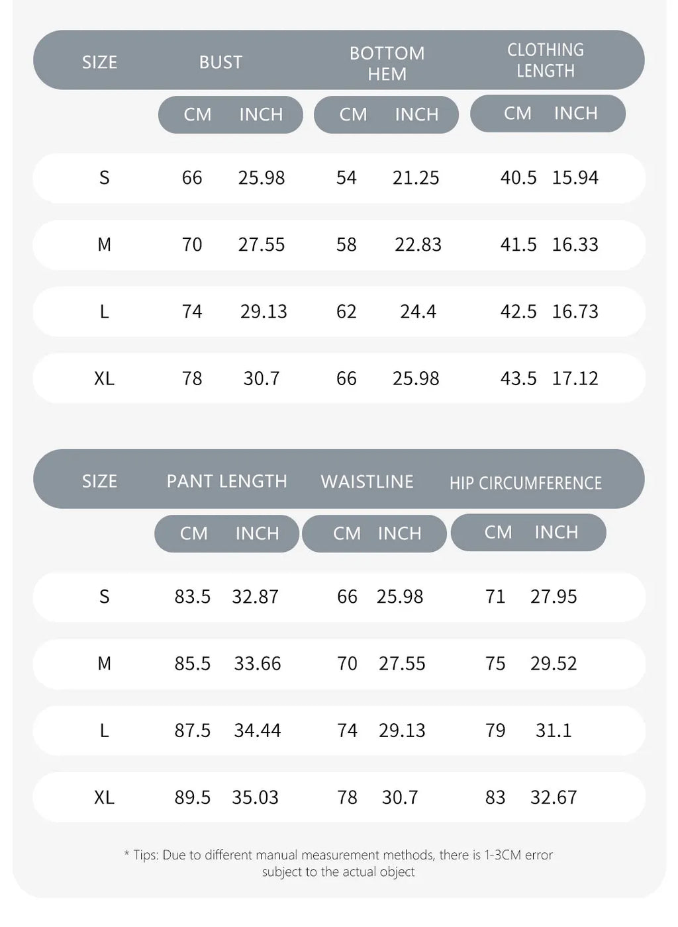Click the 31.1 hip circumference inch value
The image size is (678, 927).
click(554, 730)
